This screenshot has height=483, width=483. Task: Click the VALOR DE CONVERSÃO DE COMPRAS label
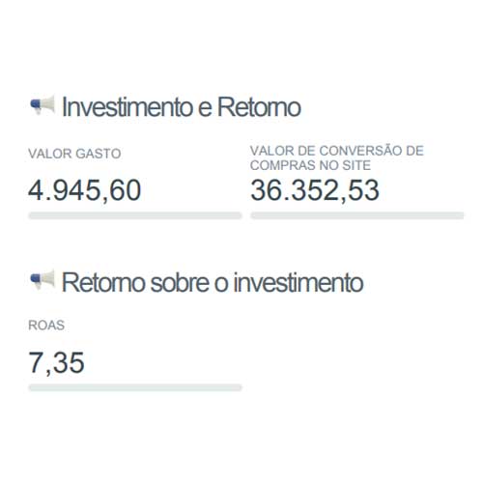pos(337,158)
